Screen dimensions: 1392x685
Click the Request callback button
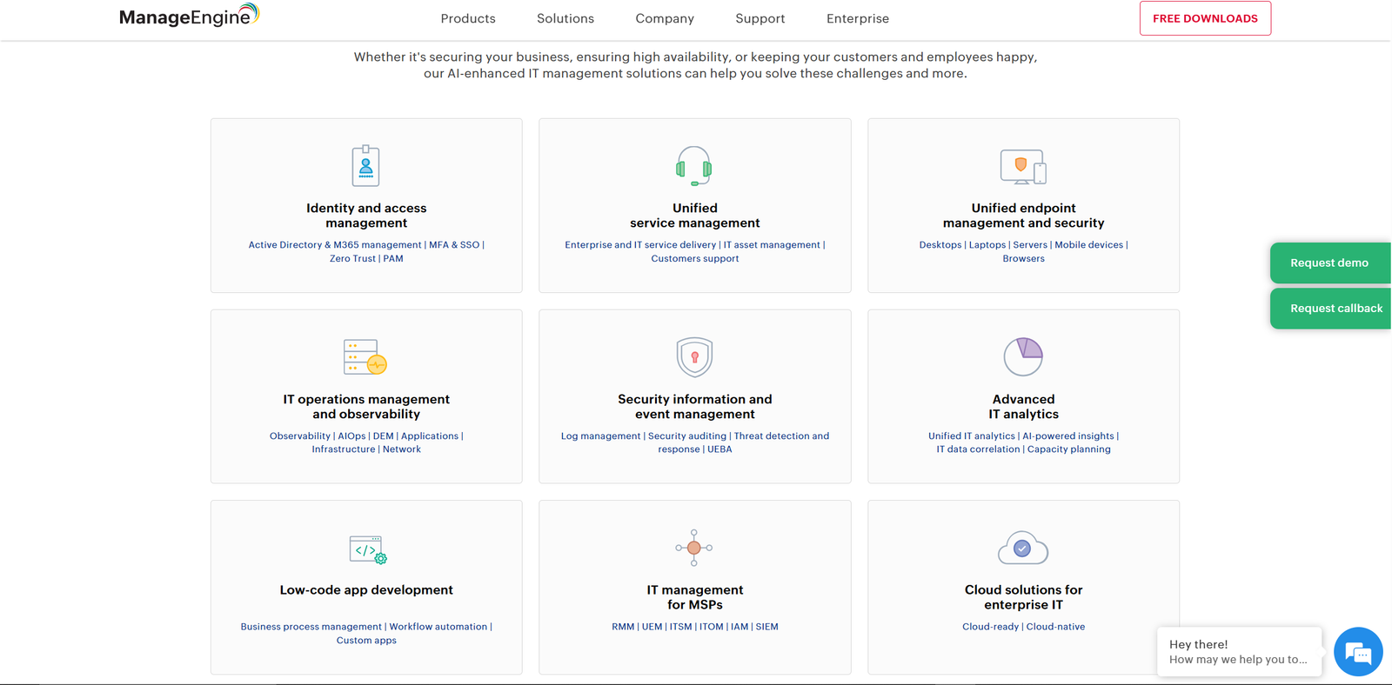click(x=1330, y=309)
